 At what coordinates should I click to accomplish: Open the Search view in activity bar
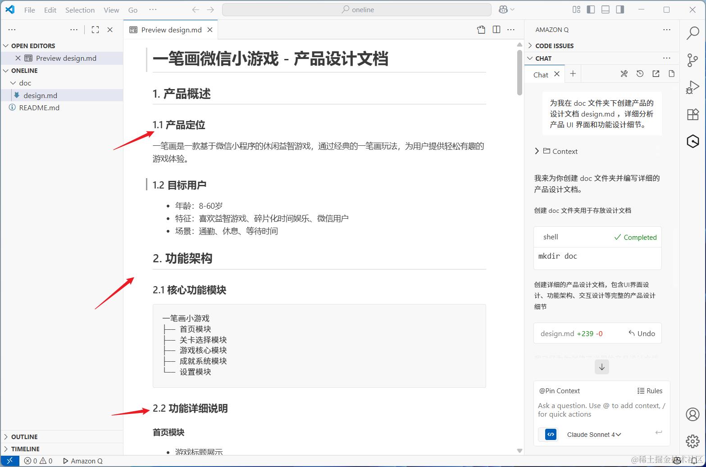coord(692,33)
